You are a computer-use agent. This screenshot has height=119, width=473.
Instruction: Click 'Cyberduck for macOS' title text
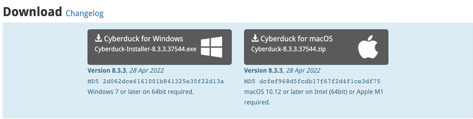[297, 39]
